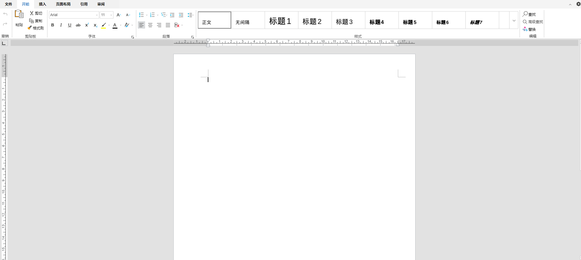Switch to the 引用 tab

[x=84, y=4]
